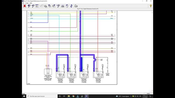Open the Find magnifier tool
175x98 pixels.
pyautogui.click(x=58, y=6)
